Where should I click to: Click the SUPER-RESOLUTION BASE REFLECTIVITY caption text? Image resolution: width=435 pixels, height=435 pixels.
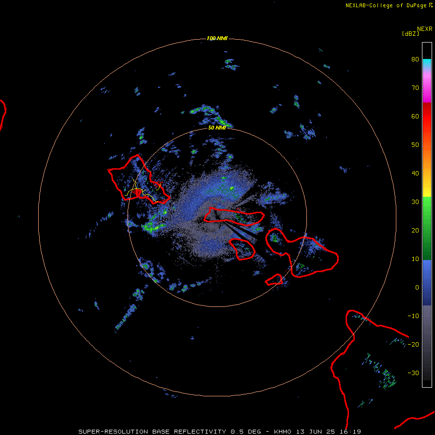click(x=152, y=432)
